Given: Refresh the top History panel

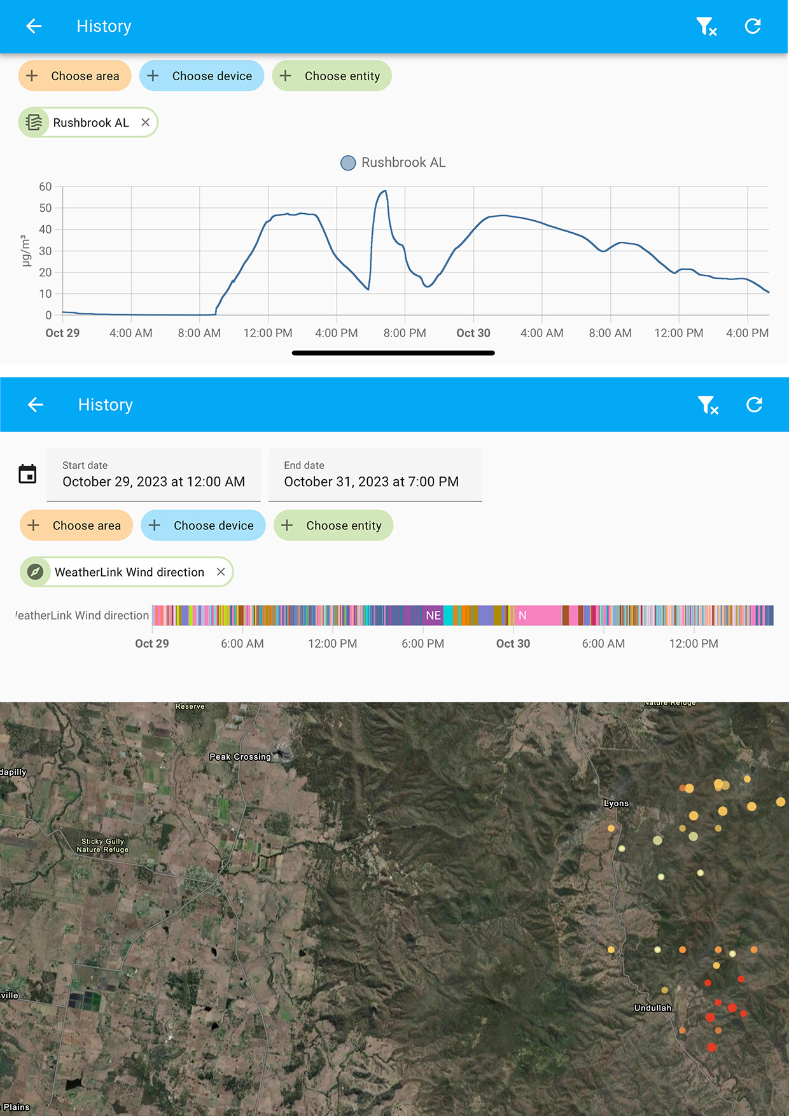Looking at the screenshot, I should (x=753, y=26).
